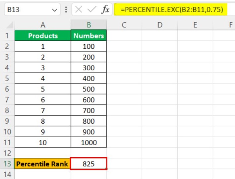
Task: Select cell containing 600
Action: click(88, 99)
